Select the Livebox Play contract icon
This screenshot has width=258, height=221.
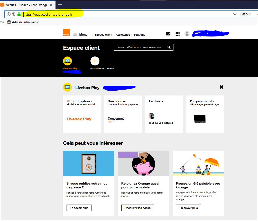[67, 61]
